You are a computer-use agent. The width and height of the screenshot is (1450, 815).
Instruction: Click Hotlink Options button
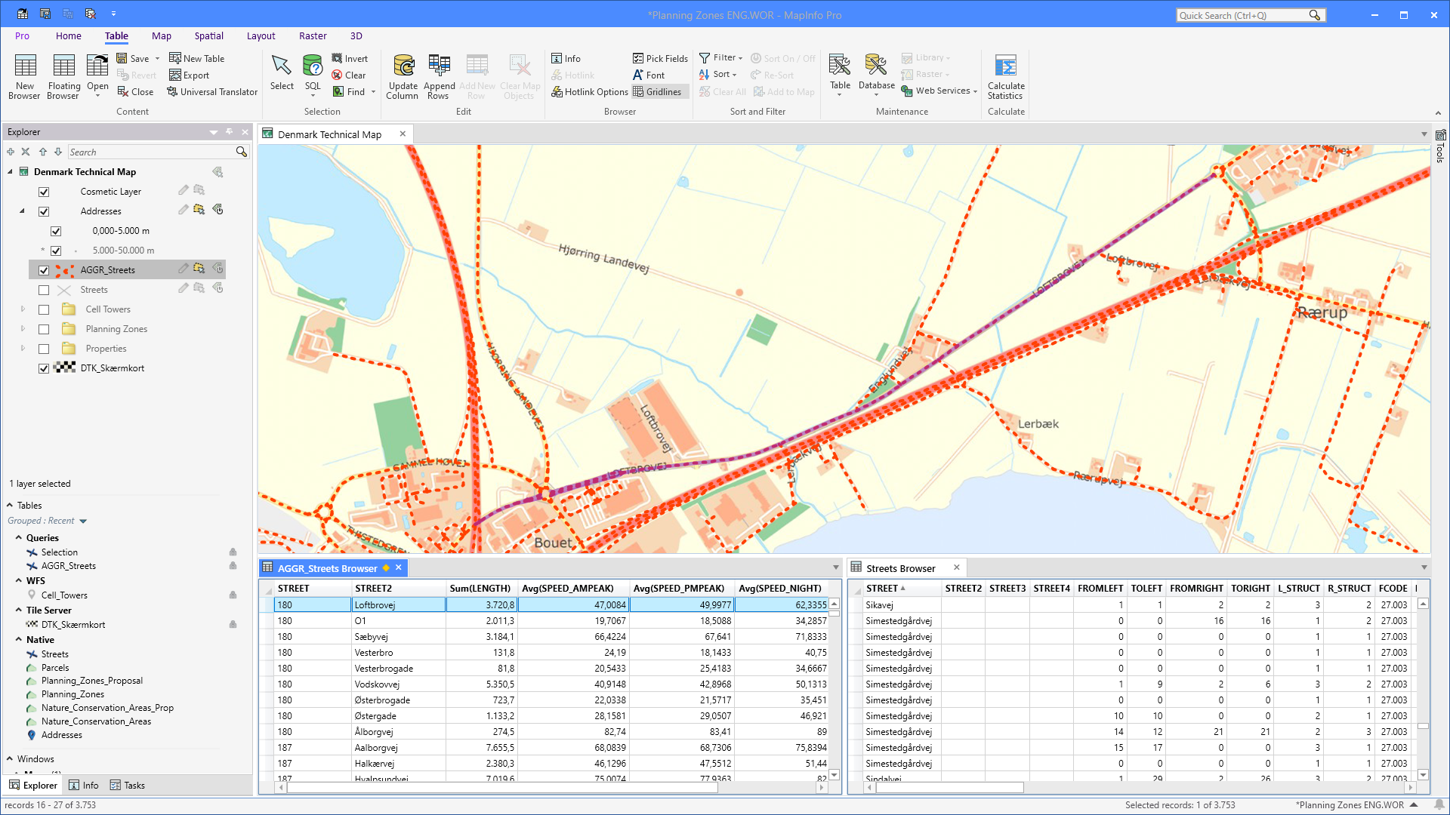pyautogui.click(x=590, y=92)
